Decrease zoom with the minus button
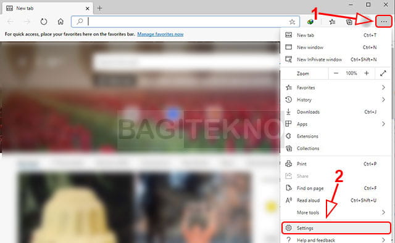The height and width of the screenshot is (243, 395). 336,73
